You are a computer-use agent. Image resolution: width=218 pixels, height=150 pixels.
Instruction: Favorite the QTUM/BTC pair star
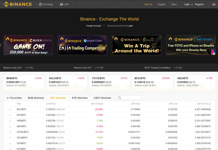point(10,138)
